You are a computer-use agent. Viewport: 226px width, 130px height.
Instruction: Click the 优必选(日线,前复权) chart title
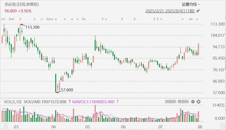[22, 4]
